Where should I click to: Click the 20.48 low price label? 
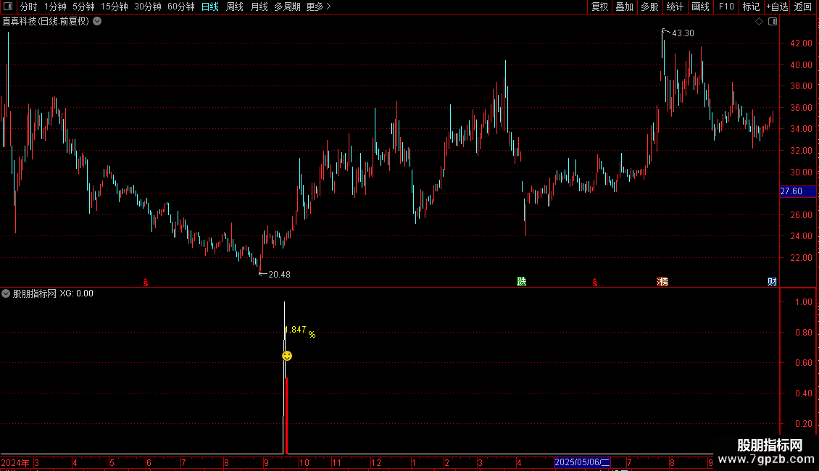(x=279, y=274)
